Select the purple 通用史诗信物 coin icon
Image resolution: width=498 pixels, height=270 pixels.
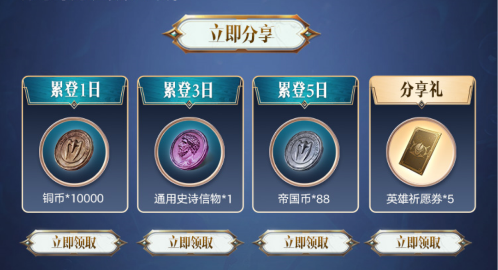tap(190, 151)
